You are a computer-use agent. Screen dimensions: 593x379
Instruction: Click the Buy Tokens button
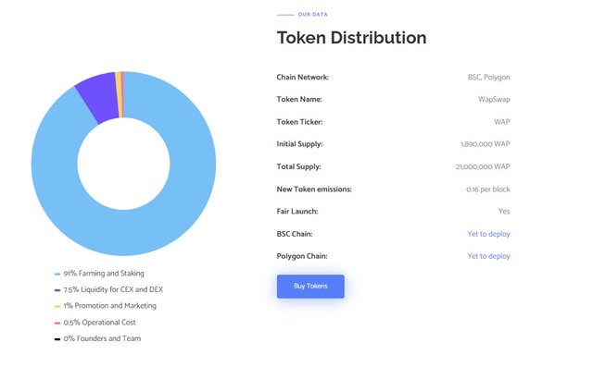click(x=310, y=287)
